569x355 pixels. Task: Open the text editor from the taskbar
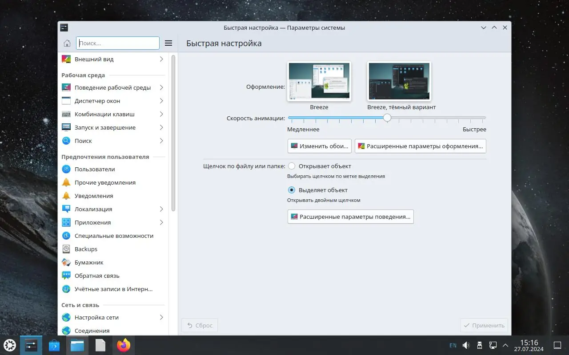100,345
